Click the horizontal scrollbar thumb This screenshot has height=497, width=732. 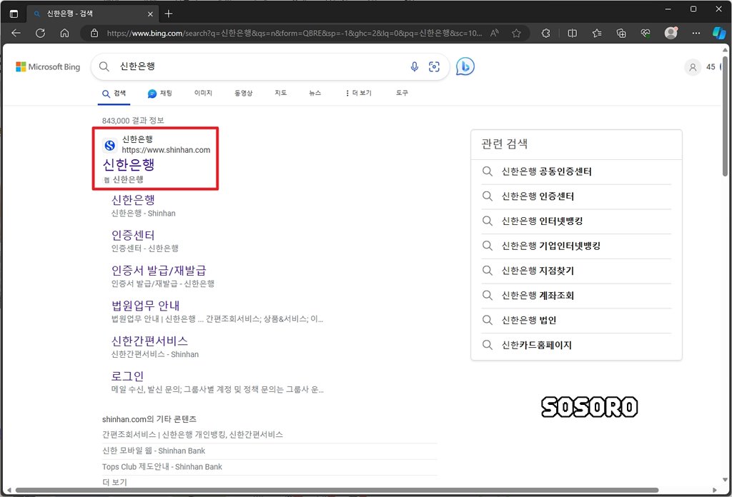pyautogui.click(x=337, y=490)
